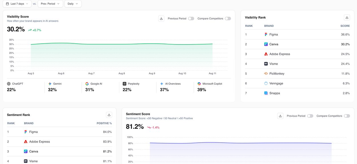Select Adobe Express name in Visibility Rank

coord(280,54)
